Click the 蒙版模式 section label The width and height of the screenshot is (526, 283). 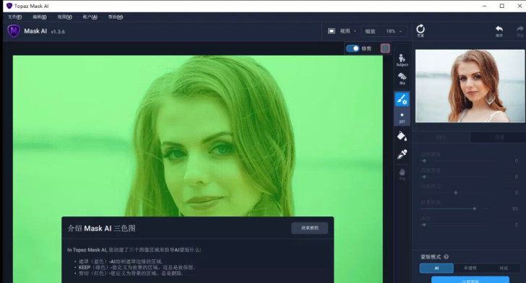click(431, 257)
